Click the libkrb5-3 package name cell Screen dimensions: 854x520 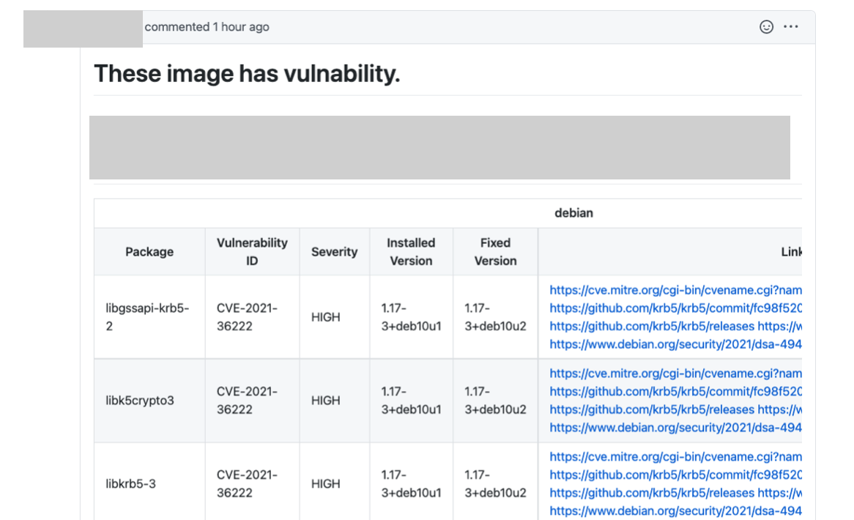[x=131, y=484]
